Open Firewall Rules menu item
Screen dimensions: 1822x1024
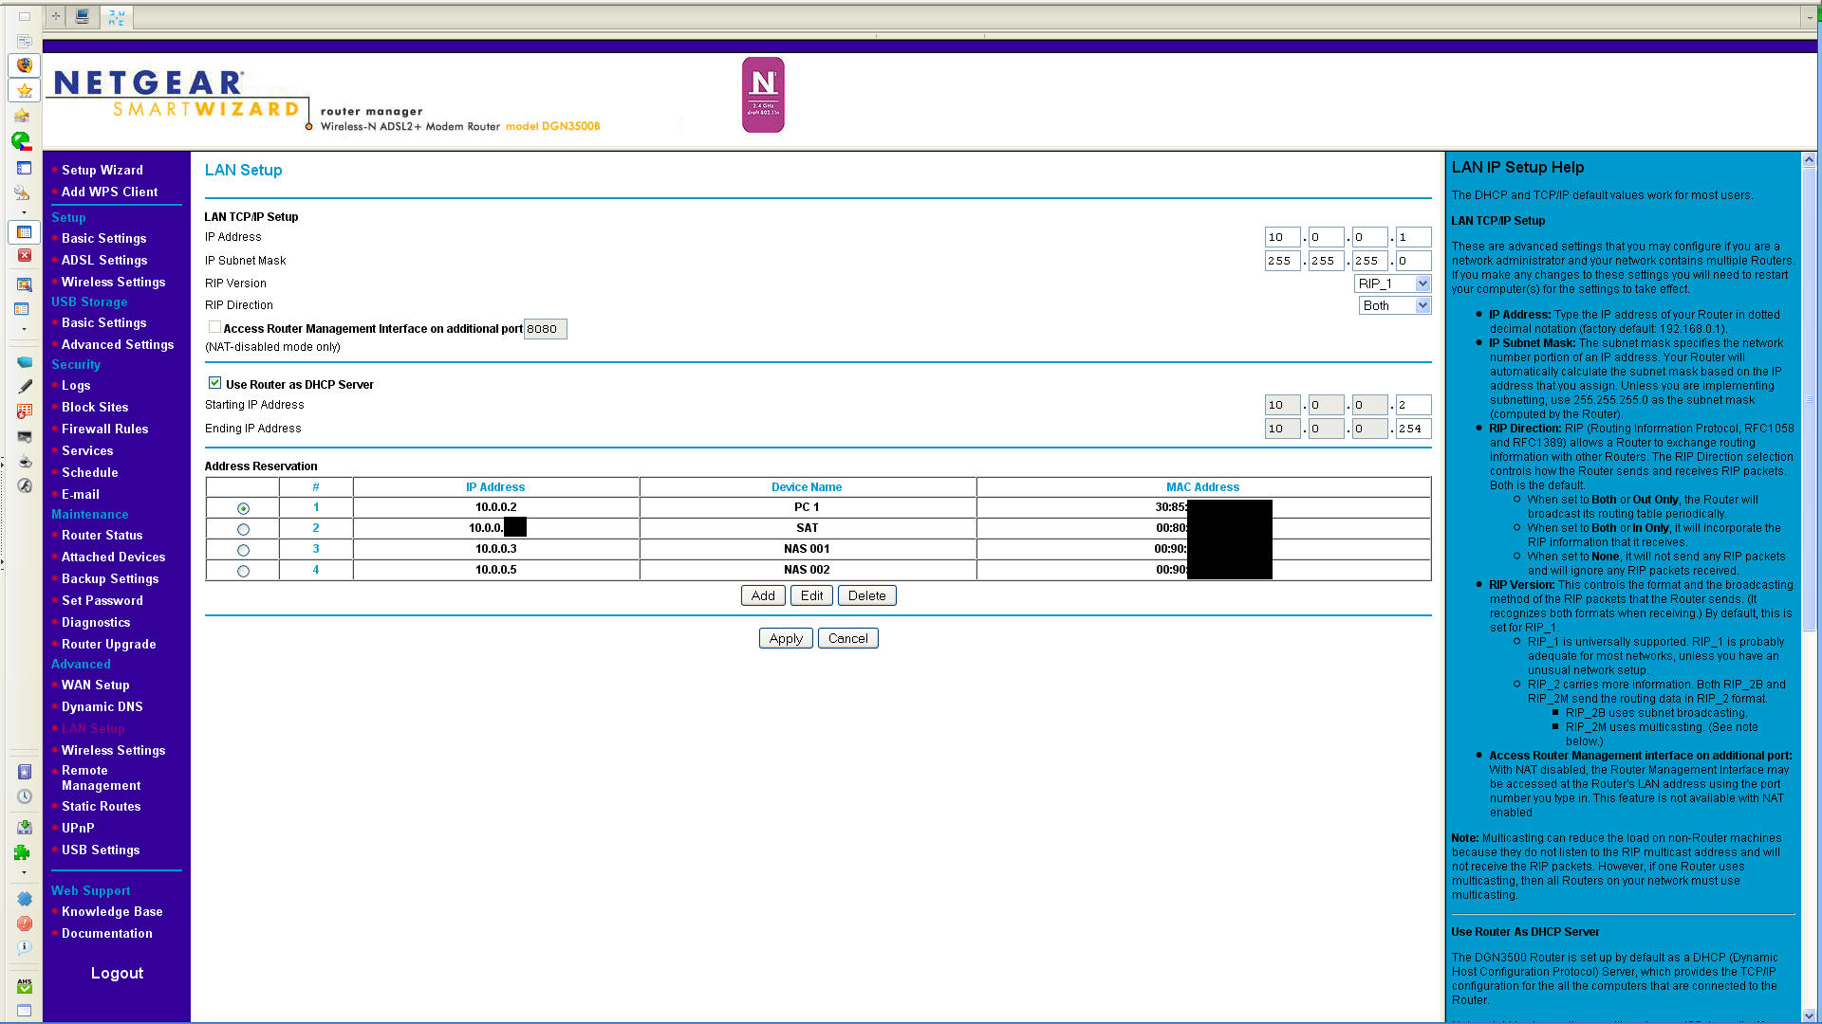104,429
